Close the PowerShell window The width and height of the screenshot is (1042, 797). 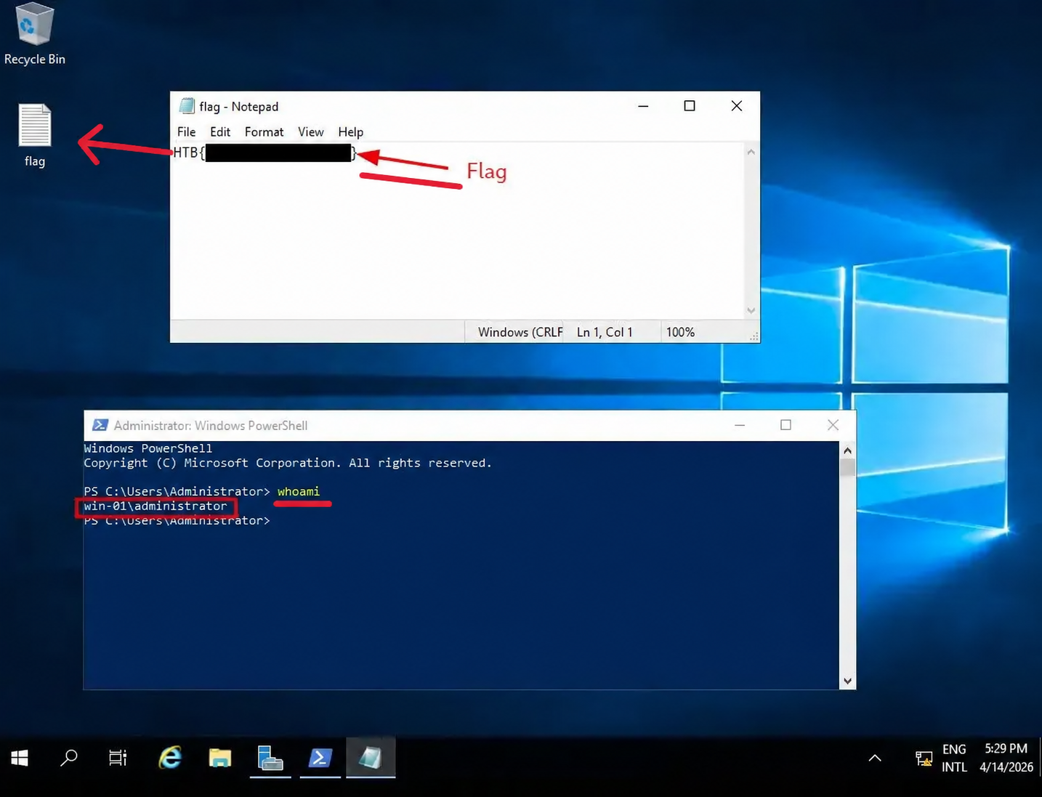point(833,425)
